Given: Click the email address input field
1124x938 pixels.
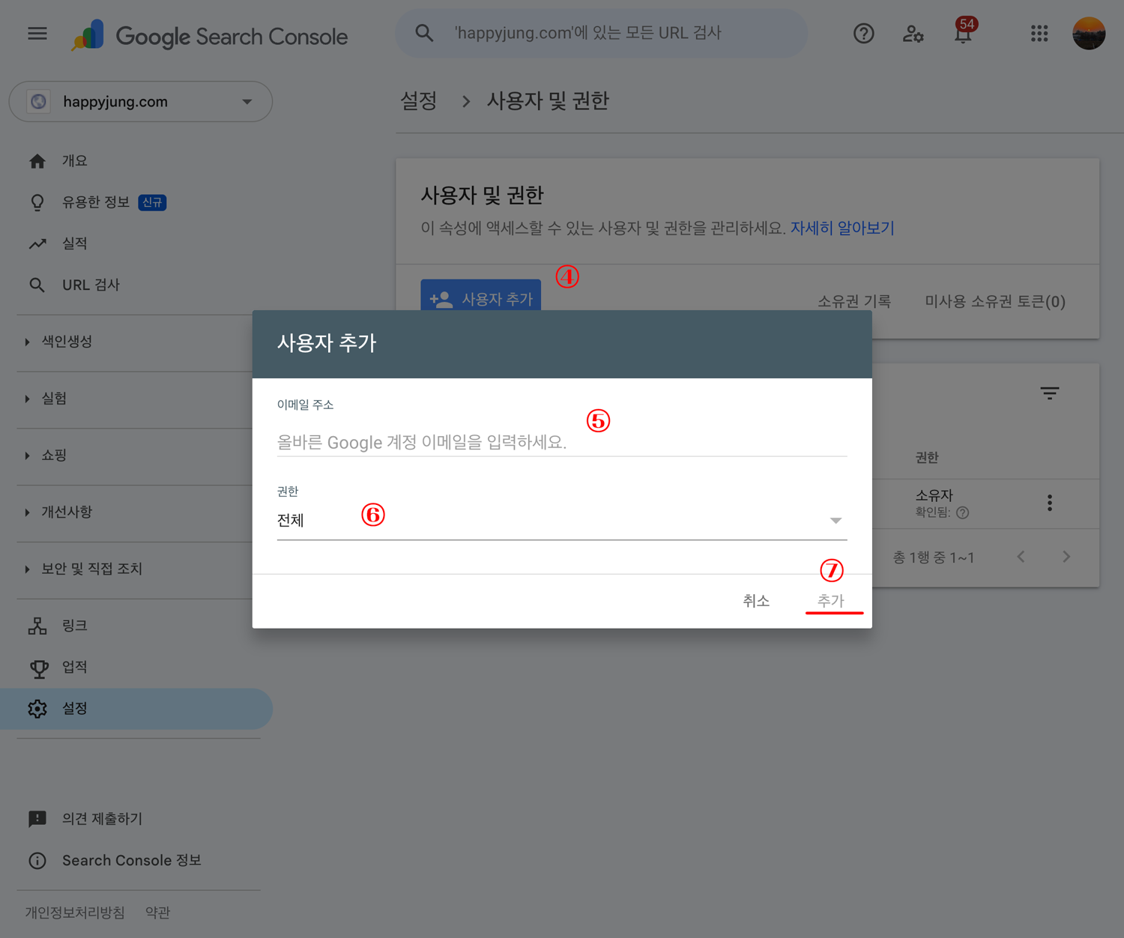Looking at the screenshot, I should [561, 442].
